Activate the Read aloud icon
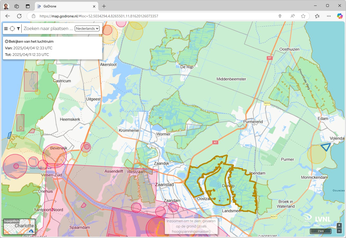 (293, 16)
